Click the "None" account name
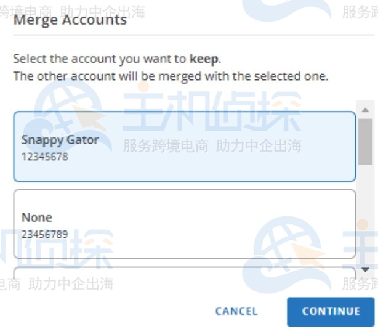This screenshot has width=378, height=334. tap(37, 218)
